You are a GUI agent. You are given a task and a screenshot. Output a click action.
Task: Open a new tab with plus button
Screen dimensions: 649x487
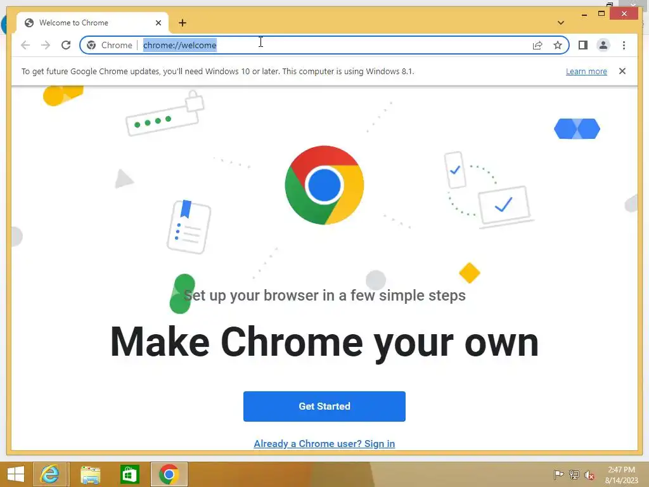click(183, 23)
